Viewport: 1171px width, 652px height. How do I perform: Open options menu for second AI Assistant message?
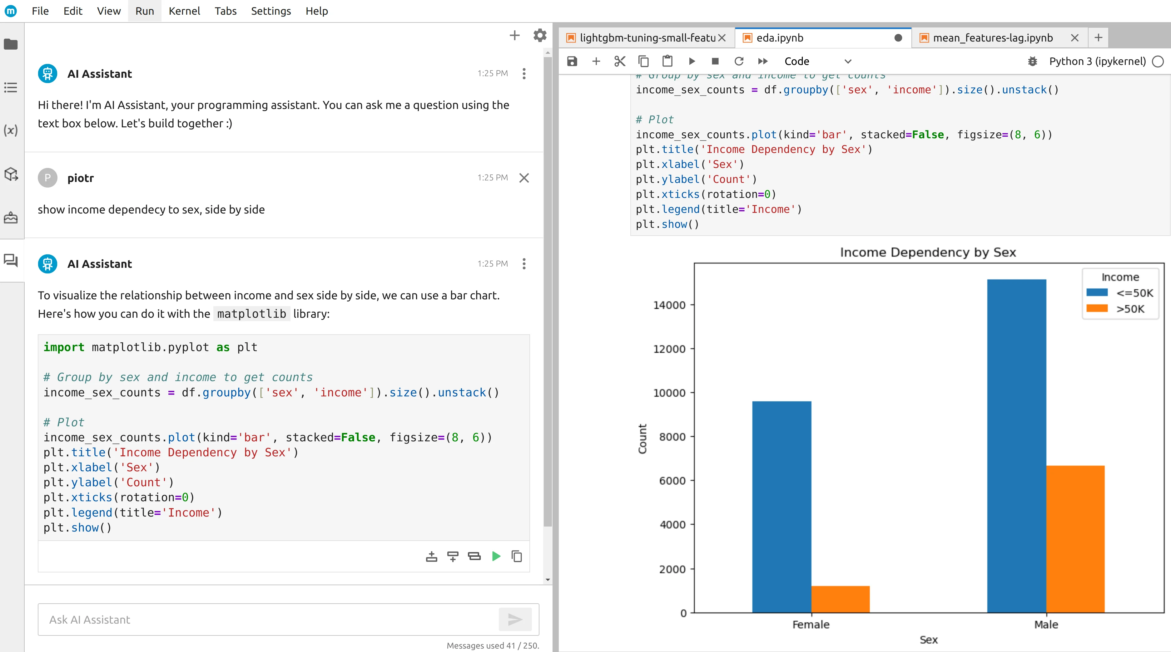click(x=524, y=264)
